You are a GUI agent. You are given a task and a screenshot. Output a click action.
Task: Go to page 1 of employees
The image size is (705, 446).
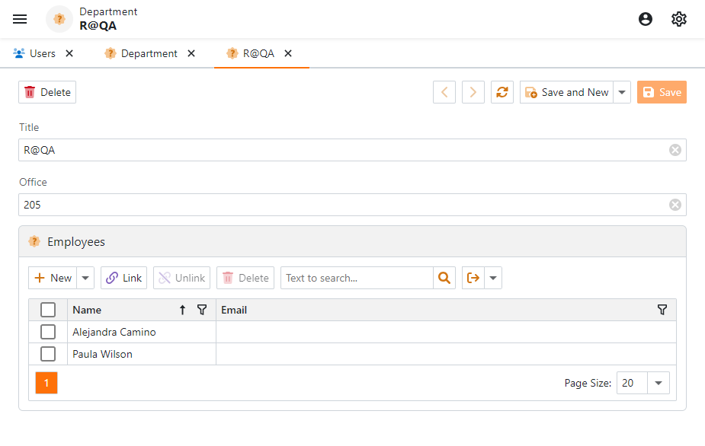click(x=46, y=383)
